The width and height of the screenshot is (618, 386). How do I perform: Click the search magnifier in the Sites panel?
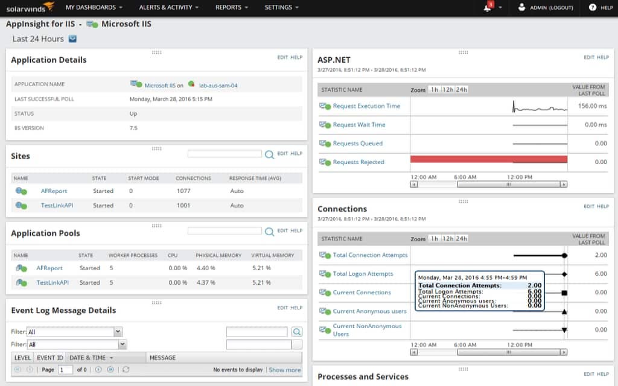[269, 154]
